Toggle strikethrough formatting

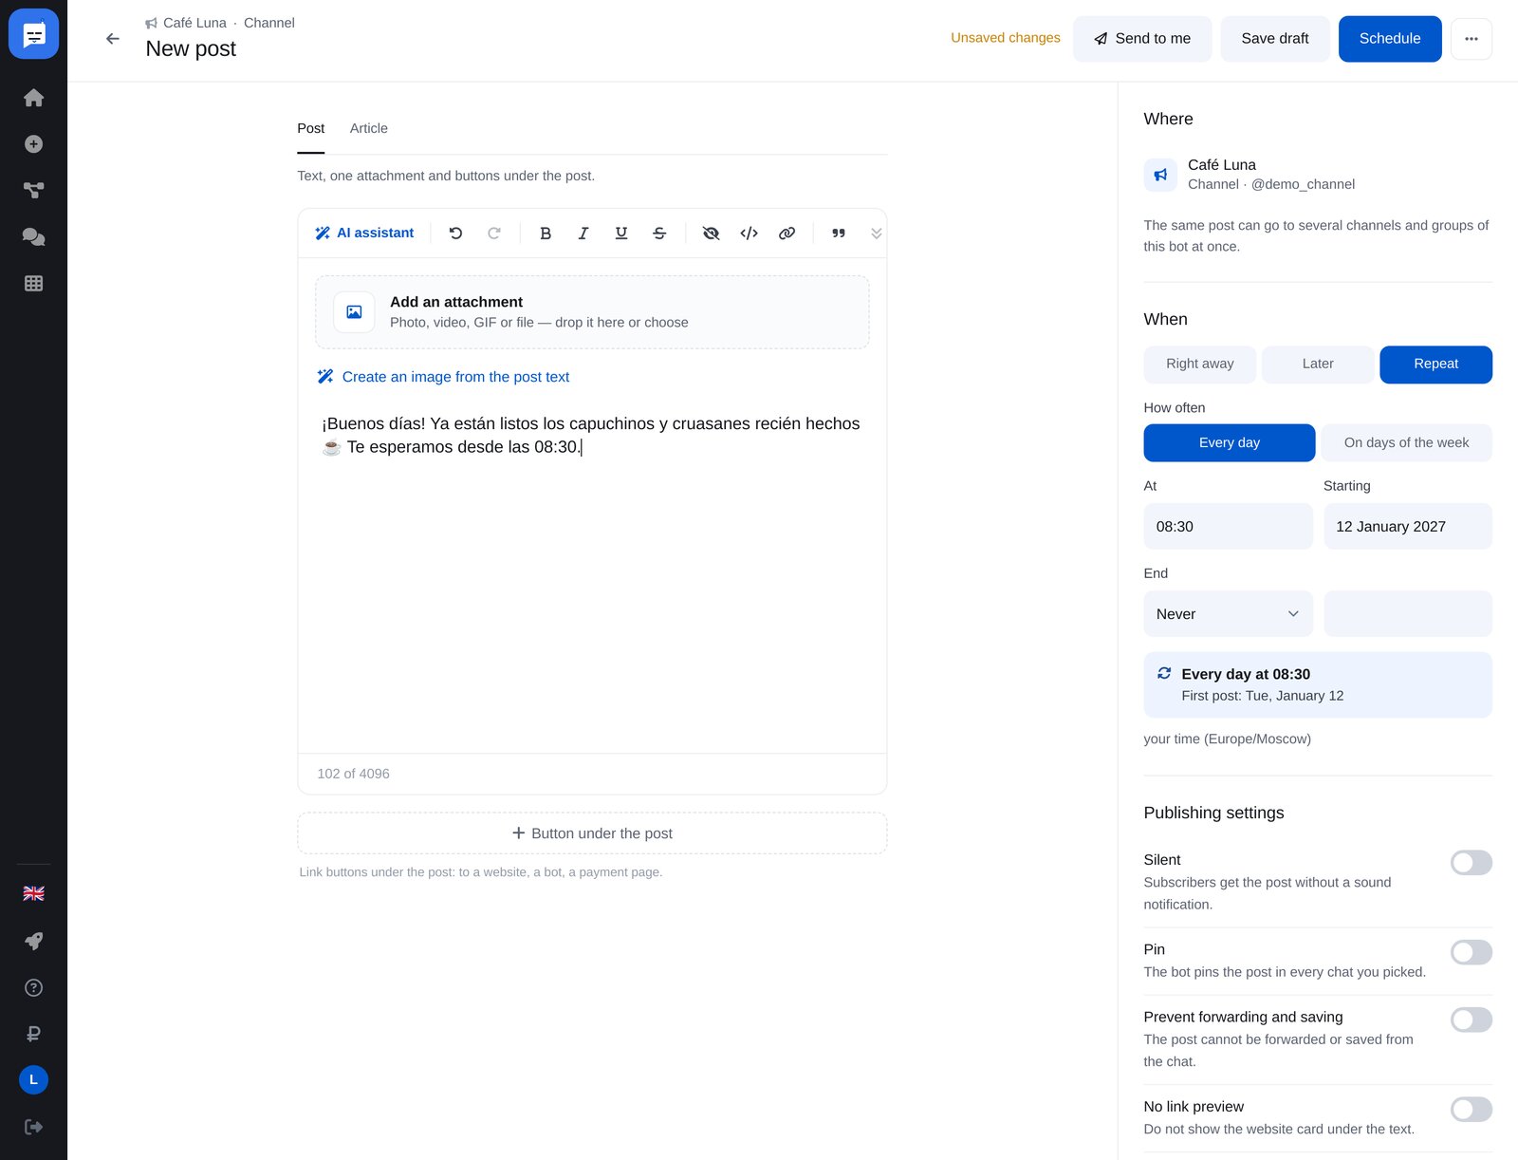[659, 234]
